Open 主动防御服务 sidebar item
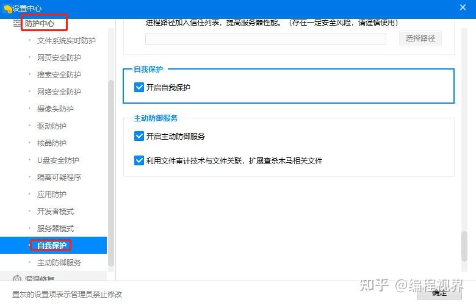Screen dimensions: 476x305 point(59,262)
